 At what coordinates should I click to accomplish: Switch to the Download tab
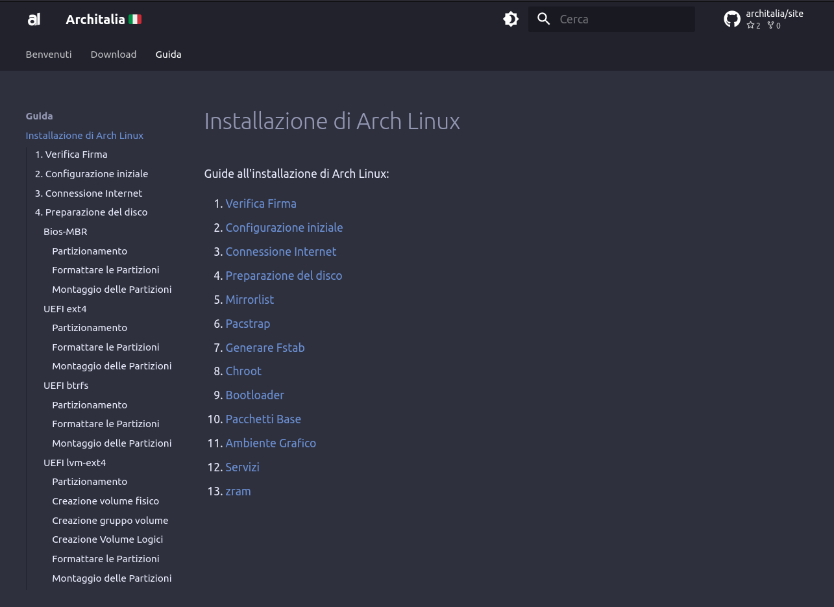pos(114,54)
